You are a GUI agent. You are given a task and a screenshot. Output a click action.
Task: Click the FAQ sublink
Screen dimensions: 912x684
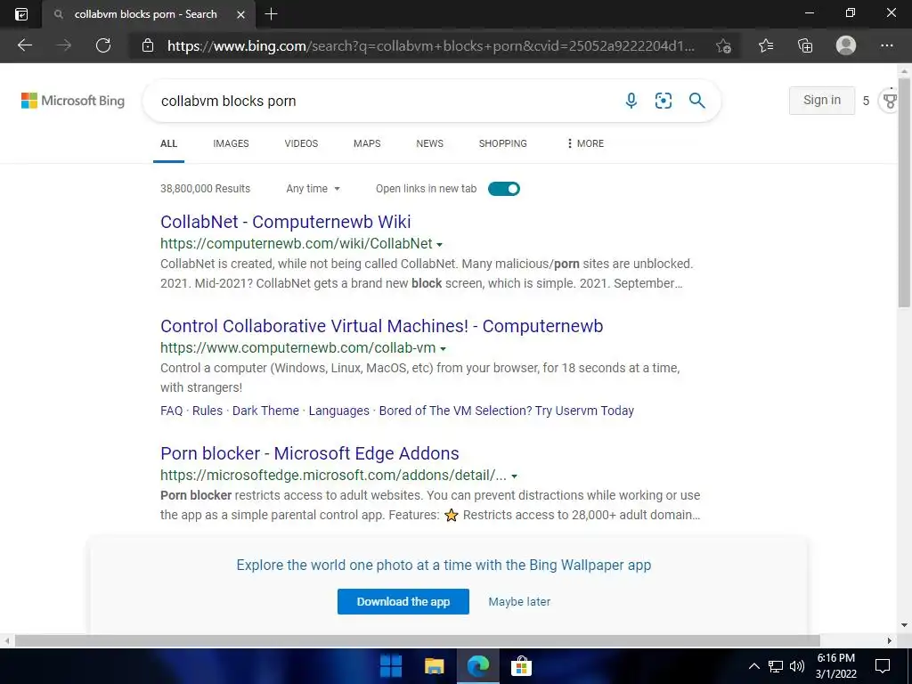pyautogui.click(x=172, y=411)
